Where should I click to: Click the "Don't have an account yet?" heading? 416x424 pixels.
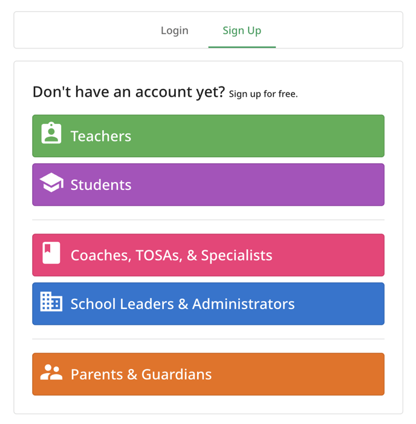(129, 92)
